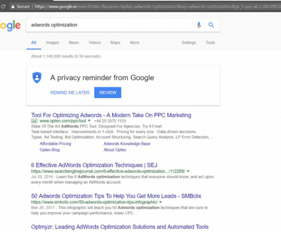Screen dimensions: 281x233
Task: Click the Ad label badge
Action: (34, 121)
